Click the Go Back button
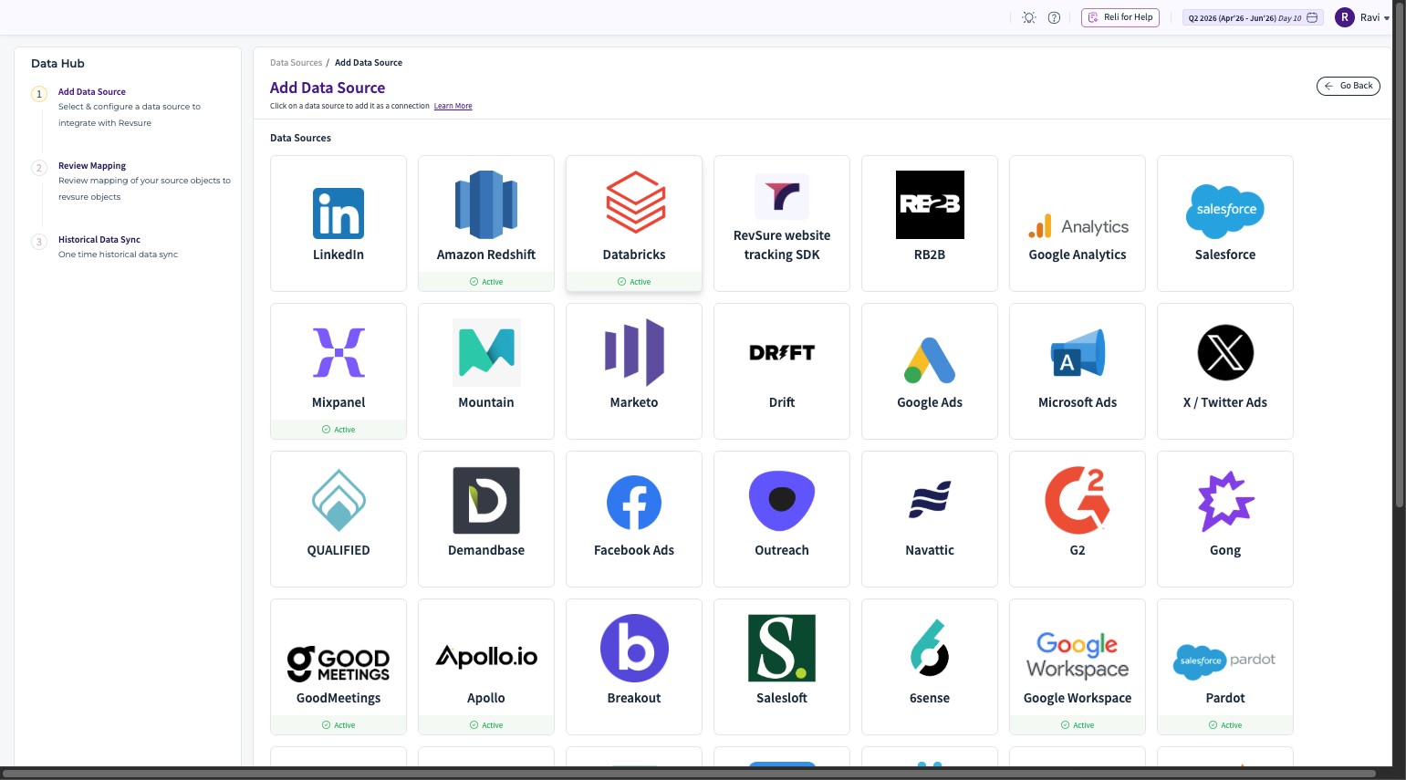1406x780 pixels. point(1349,86)
